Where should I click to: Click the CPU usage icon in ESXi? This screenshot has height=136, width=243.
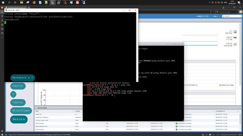pyautogui.click(x=235, y=32)
